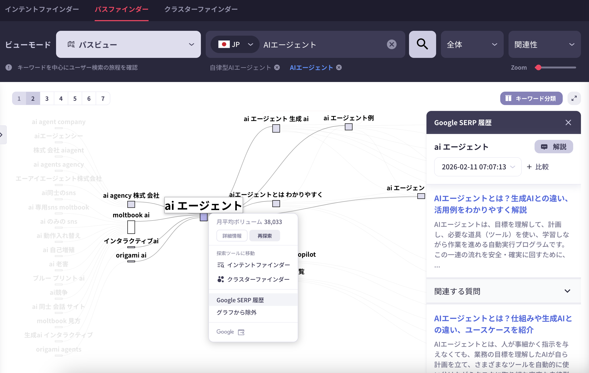
Task: Click the キーワード分類 column icon button
Action: click(x=509, y=98)
